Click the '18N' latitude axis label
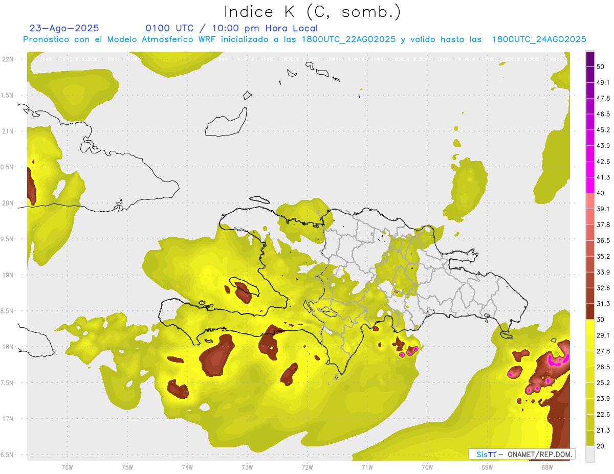 click(x=8, y=347)
